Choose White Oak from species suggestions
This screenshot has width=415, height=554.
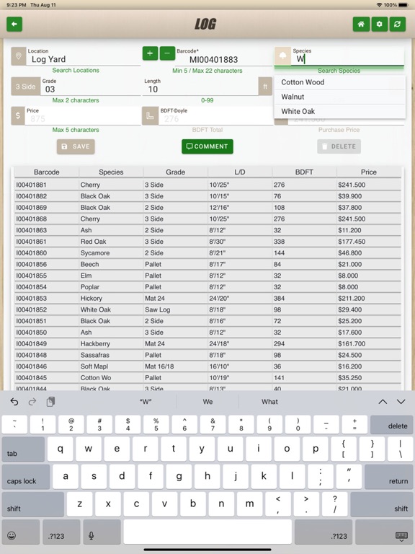pyautogui.click(x=339, y=111)
